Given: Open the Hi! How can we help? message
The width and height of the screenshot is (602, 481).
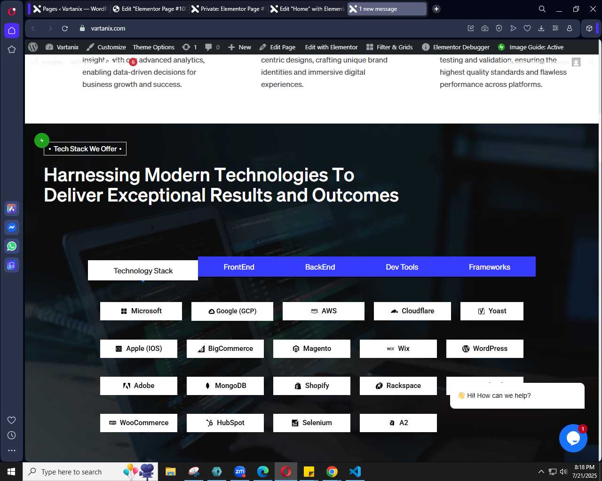Looking at the screenshot, I should [517, 396].
